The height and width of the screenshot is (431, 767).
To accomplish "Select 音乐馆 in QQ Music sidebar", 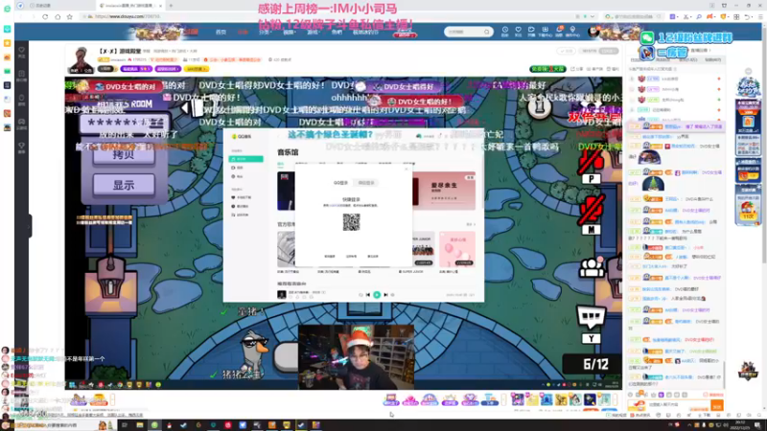I will tap(246, 159).
